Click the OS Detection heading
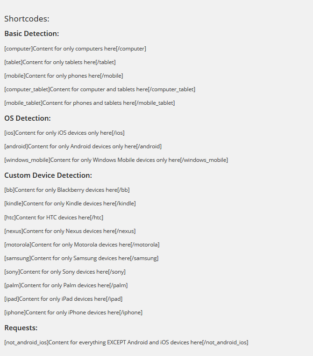This screenshot has height=356, width=313. tap(28, 118)
